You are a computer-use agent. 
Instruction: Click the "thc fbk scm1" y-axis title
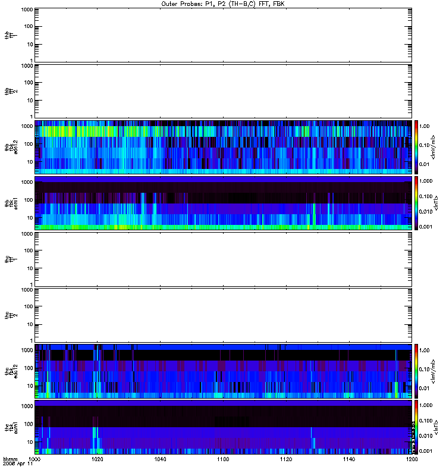tap(11, 427)
